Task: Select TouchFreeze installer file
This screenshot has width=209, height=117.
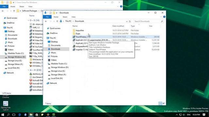Action: 116,37
